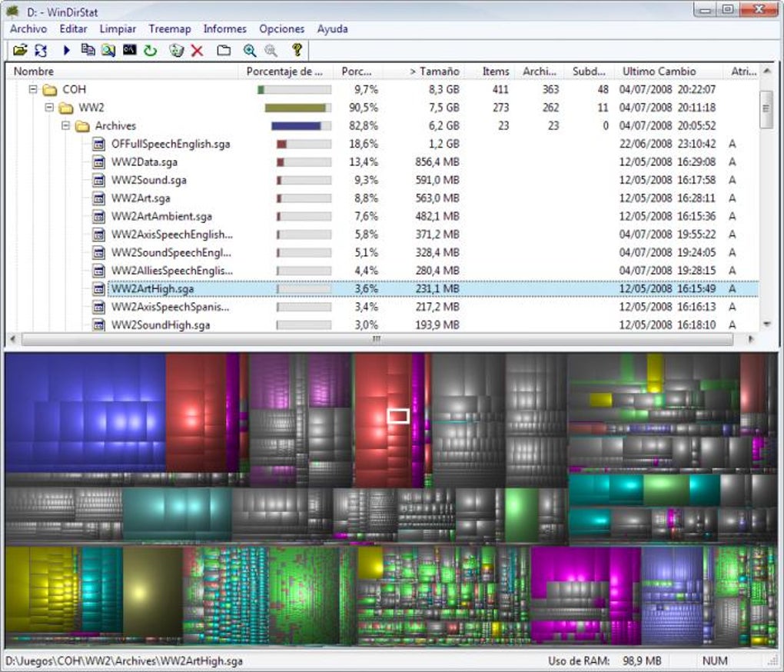Screen dimensions: 784x672
Task: Click the horizontal scrollbar right arrow
Action: pyautogui.click(x=750, y=339)
